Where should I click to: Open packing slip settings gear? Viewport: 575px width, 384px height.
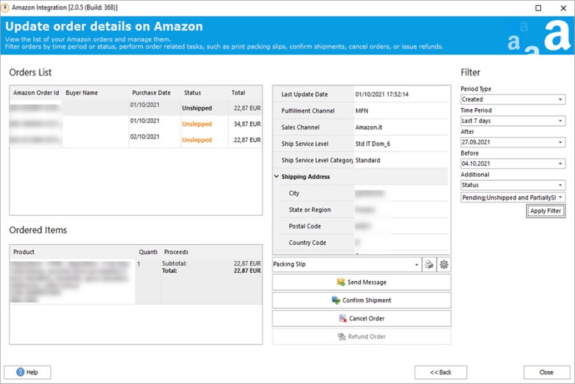click(444, 265)
